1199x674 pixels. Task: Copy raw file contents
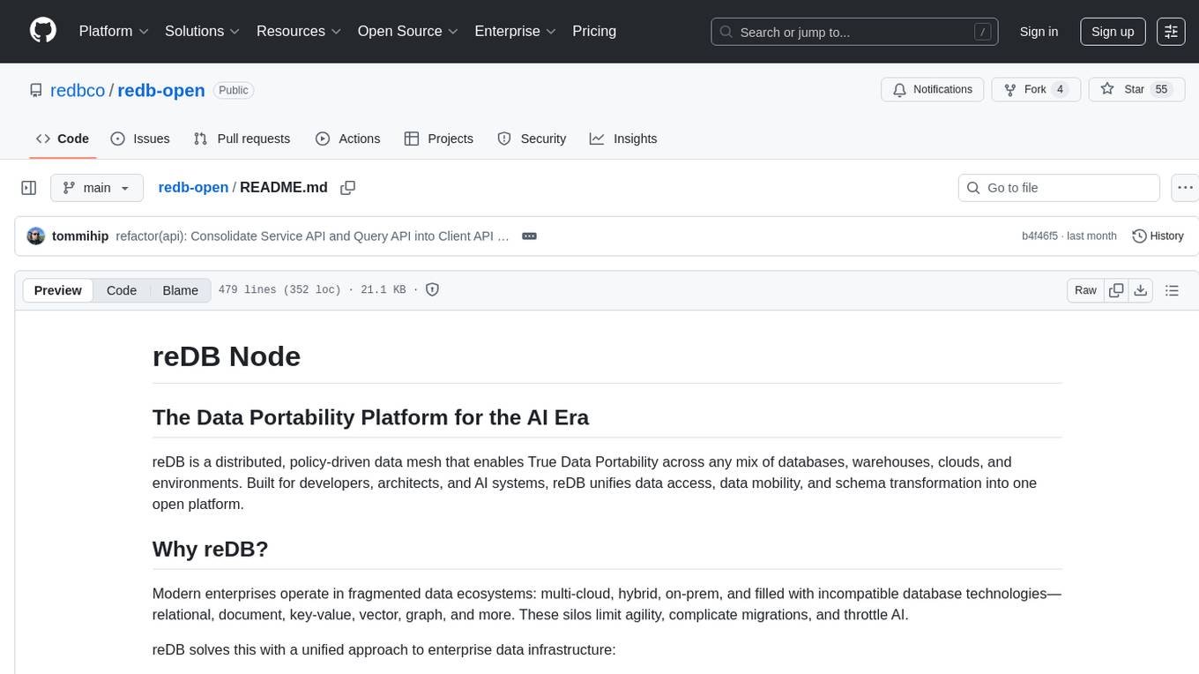(x=1116, y=290)
